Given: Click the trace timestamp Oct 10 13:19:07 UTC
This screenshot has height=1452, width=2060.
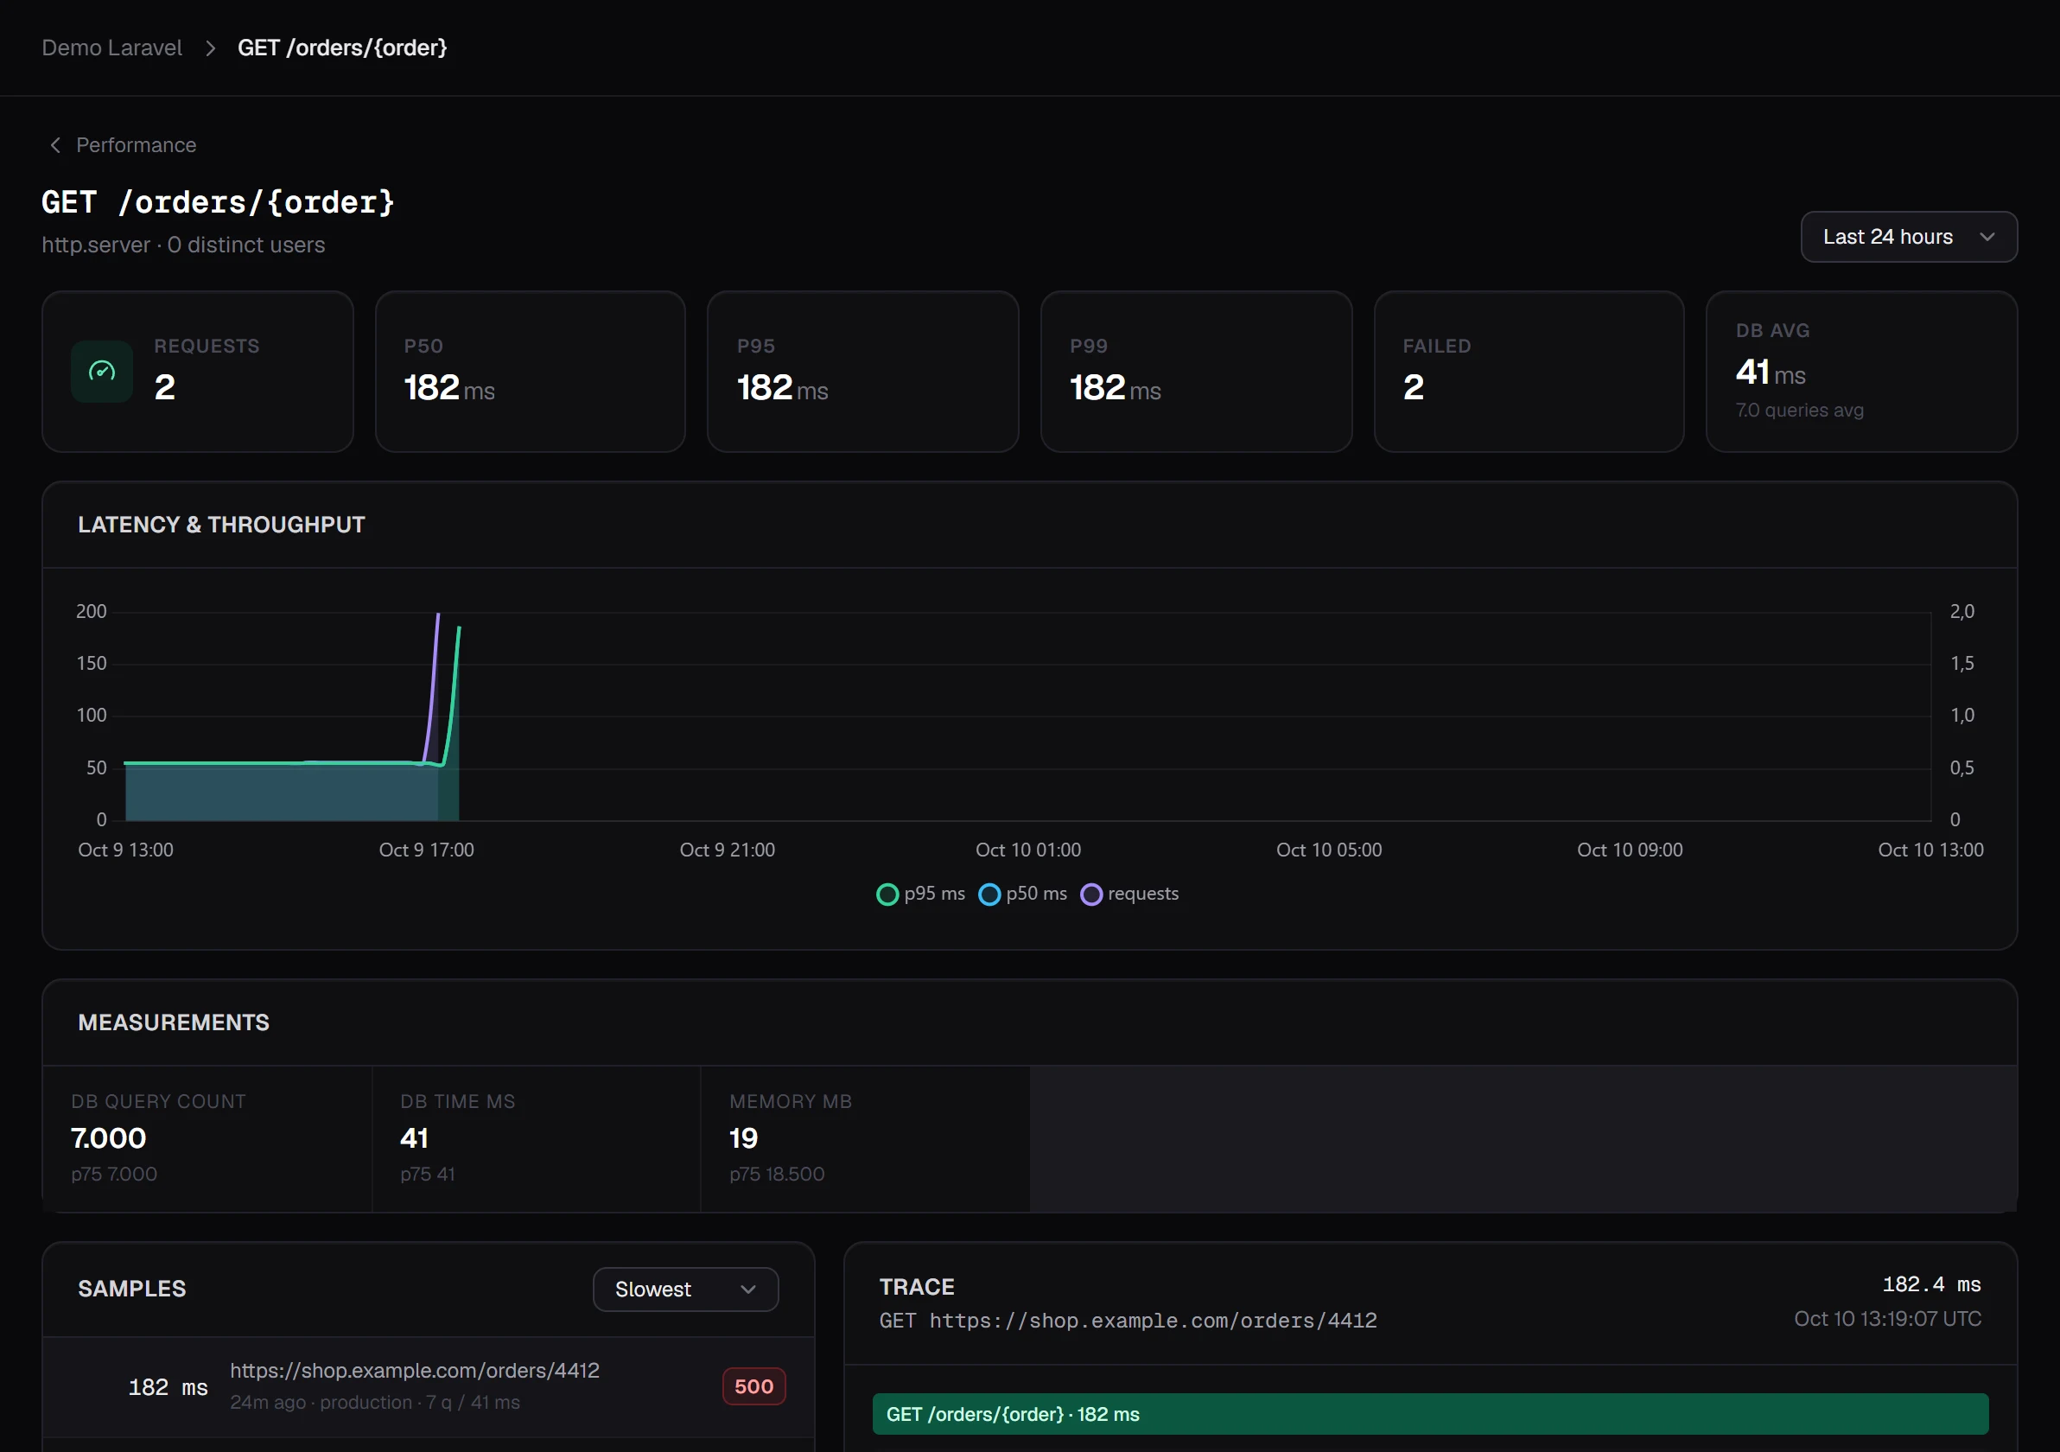Looking at the screenshot, I should tap(1888, 1319).
